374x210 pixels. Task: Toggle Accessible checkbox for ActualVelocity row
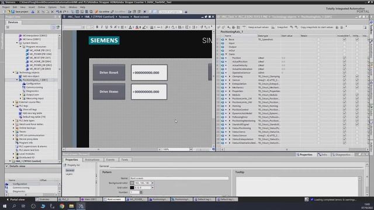tap(344, 65)
